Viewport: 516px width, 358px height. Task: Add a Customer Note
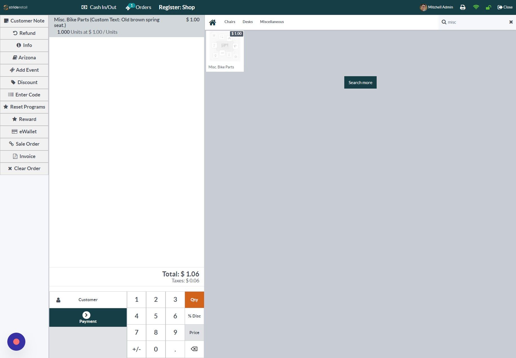[24, 21]
